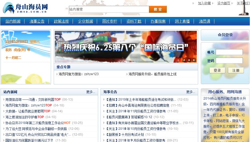
Task: Open 海事公告 navigation menu item
Action: pyautogui.click(x=37, y=21)
